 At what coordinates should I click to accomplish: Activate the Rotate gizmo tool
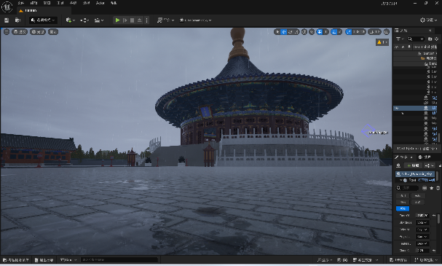(x=291, y=32)
